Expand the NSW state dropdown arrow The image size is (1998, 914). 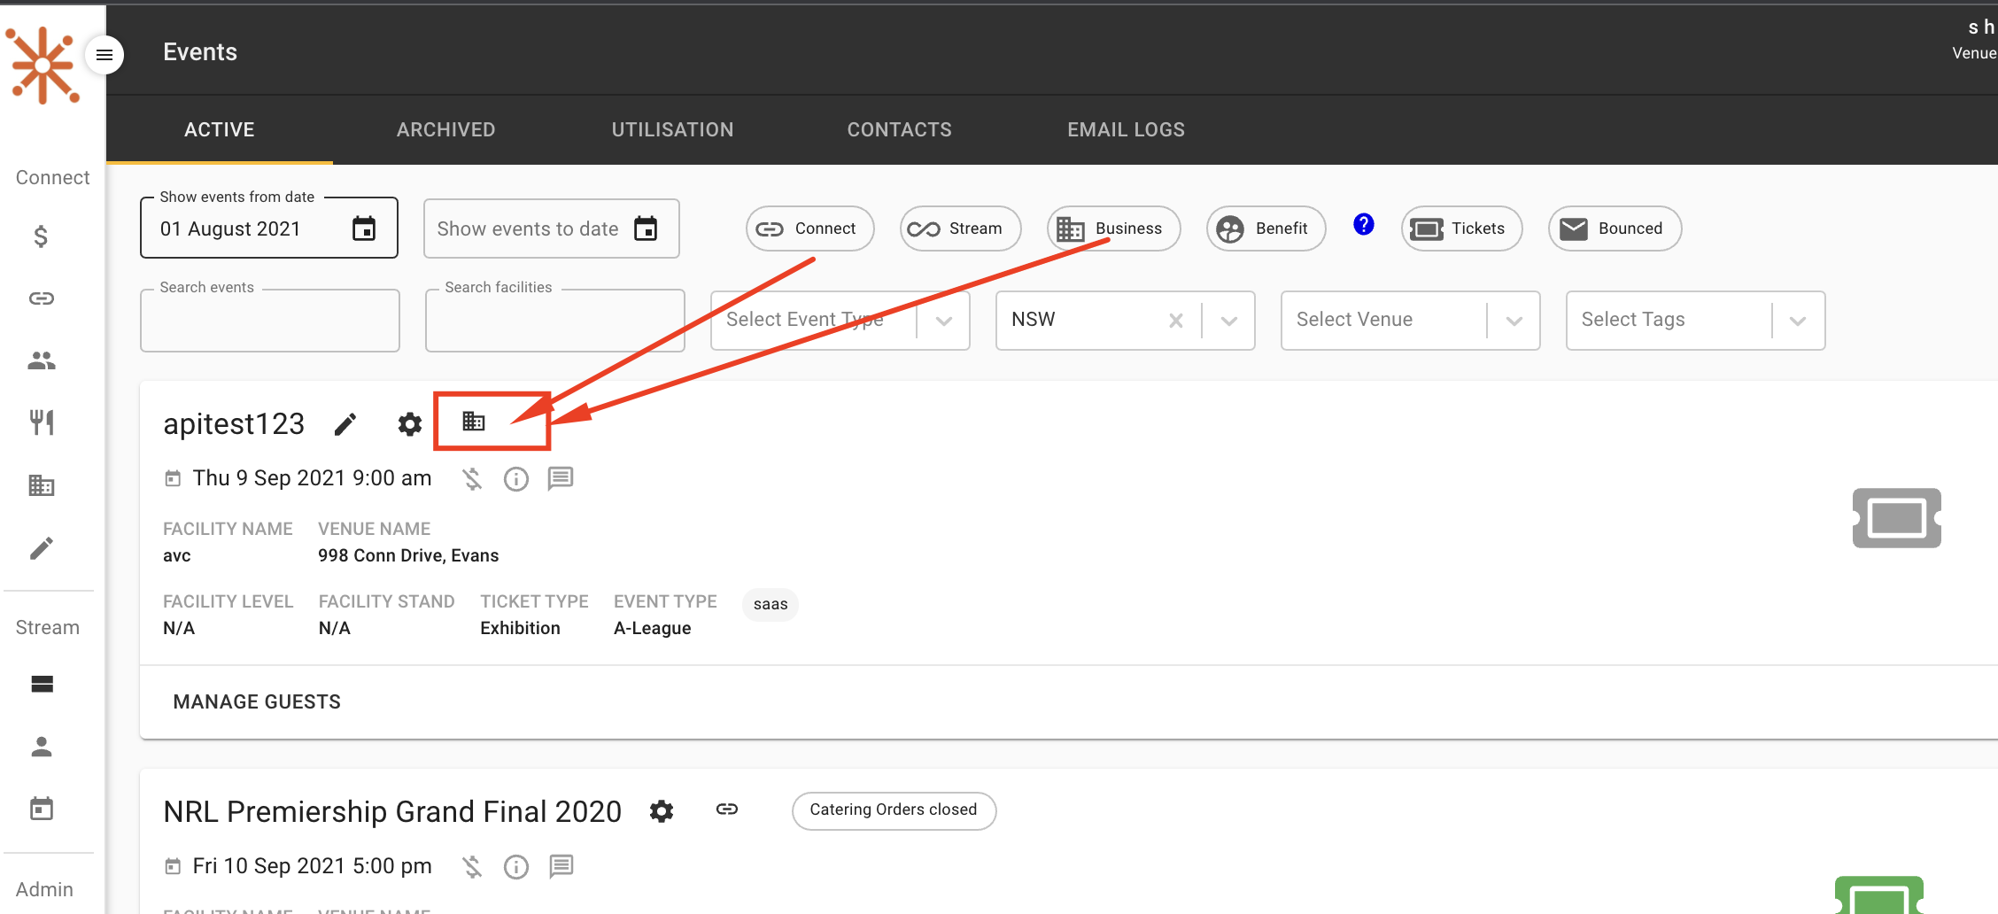(1228, 321)
